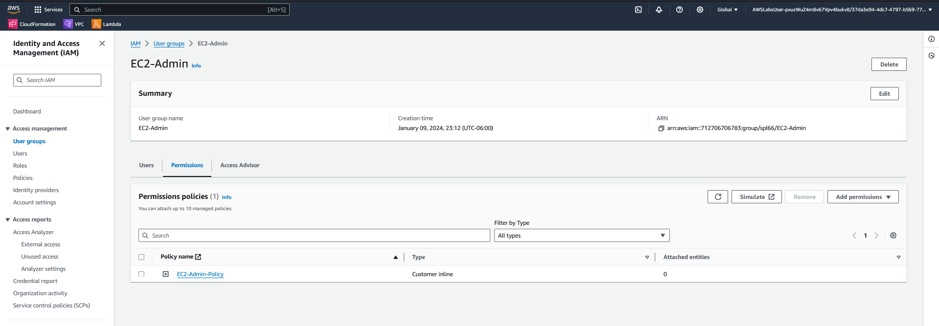939x326 pixels.
Task: Open the info panel icon on the right edge
Action: 931,39
